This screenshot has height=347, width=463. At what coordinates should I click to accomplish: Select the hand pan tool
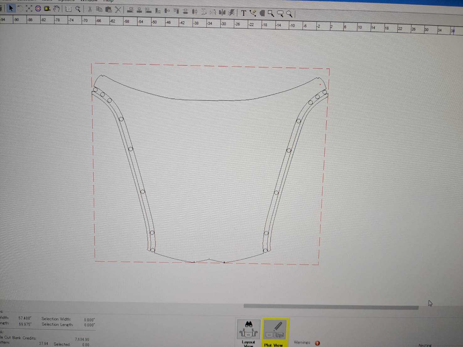(56, 9)
